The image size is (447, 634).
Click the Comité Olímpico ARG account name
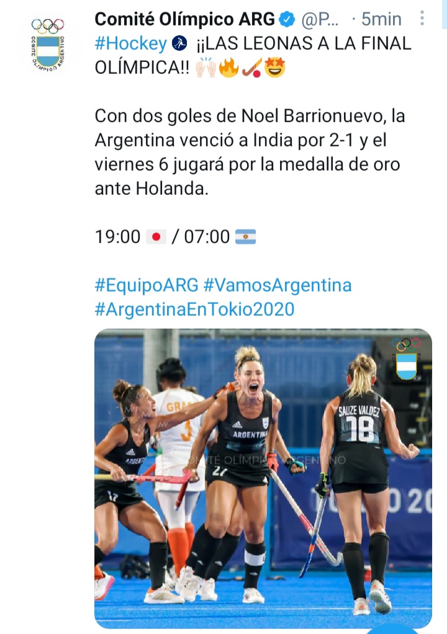click(185, 19)
